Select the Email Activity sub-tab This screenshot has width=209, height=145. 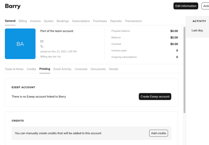(x=62, y=69)
